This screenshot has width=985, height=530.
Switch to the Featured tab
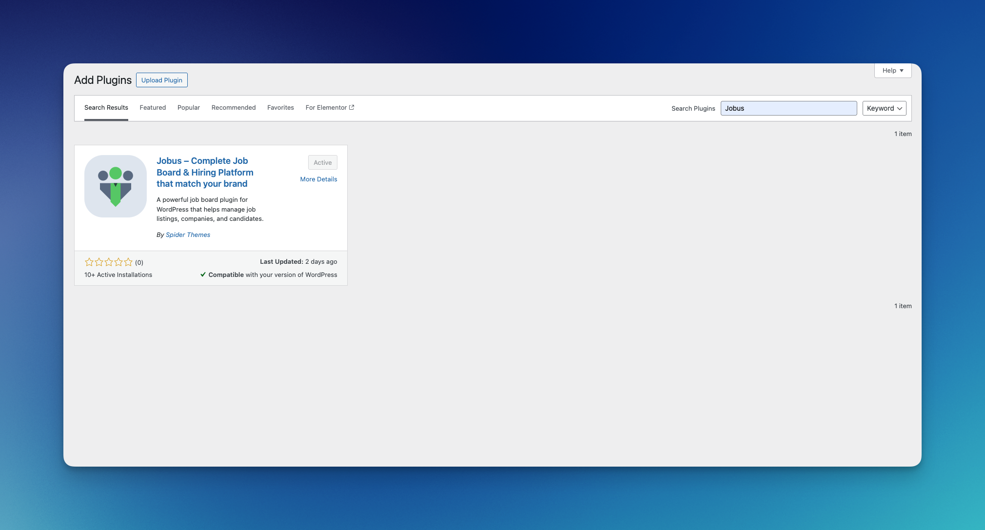153,107
